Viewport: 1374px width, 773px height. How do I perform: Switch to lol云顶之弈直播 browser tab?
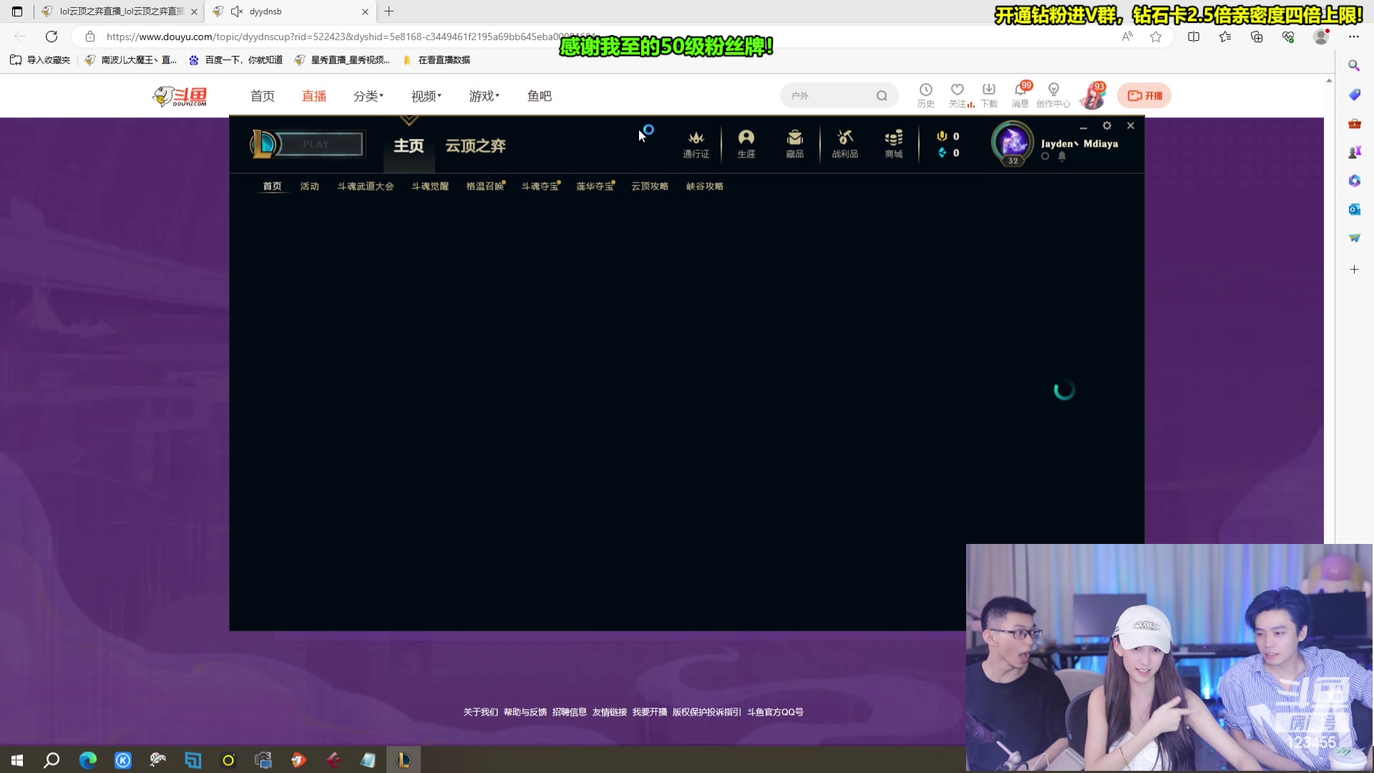click(x=119, y=11)
